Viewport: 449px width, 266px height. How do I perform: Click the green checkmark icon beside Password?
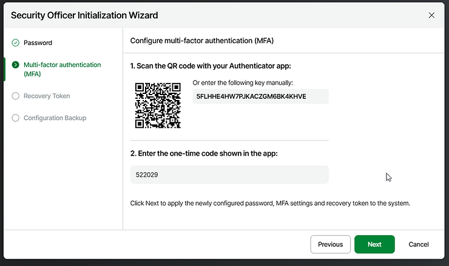(15, 43)
